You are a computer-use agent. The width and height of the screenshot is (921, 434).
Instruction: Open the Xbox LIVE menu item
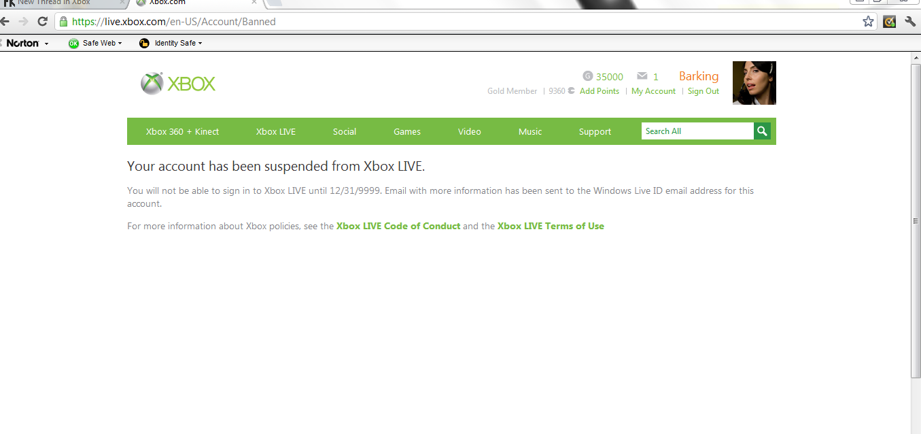click(x=276, y=131)
